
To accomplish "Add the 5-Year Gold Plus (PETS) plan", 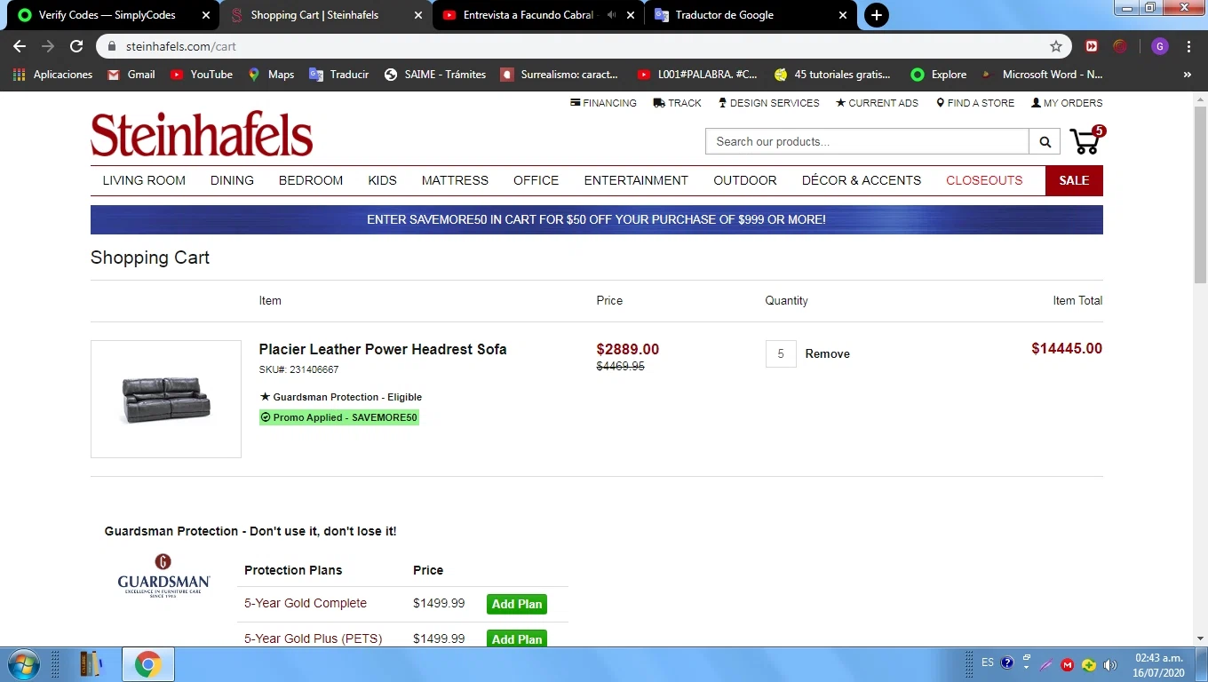I will point(517,638).
